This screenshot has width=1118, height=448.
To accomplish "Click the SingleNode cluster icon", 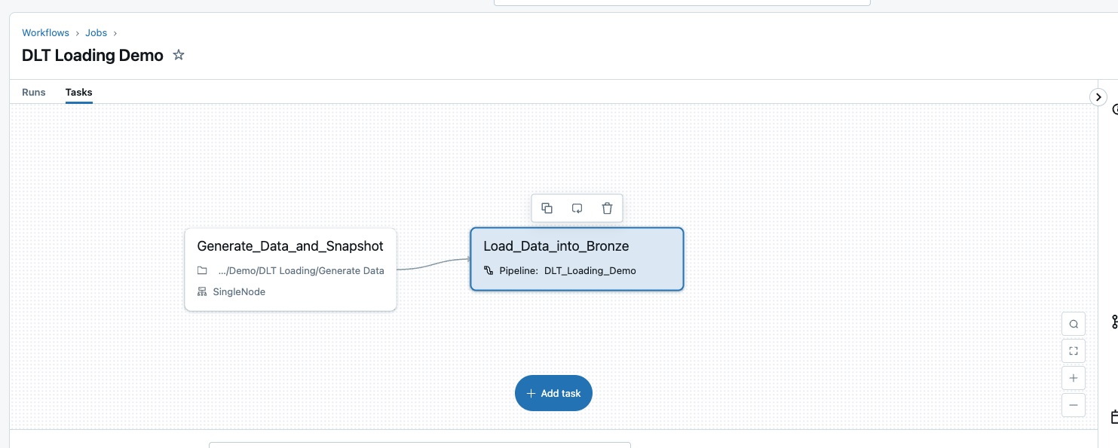I will [x=202, y=291].
